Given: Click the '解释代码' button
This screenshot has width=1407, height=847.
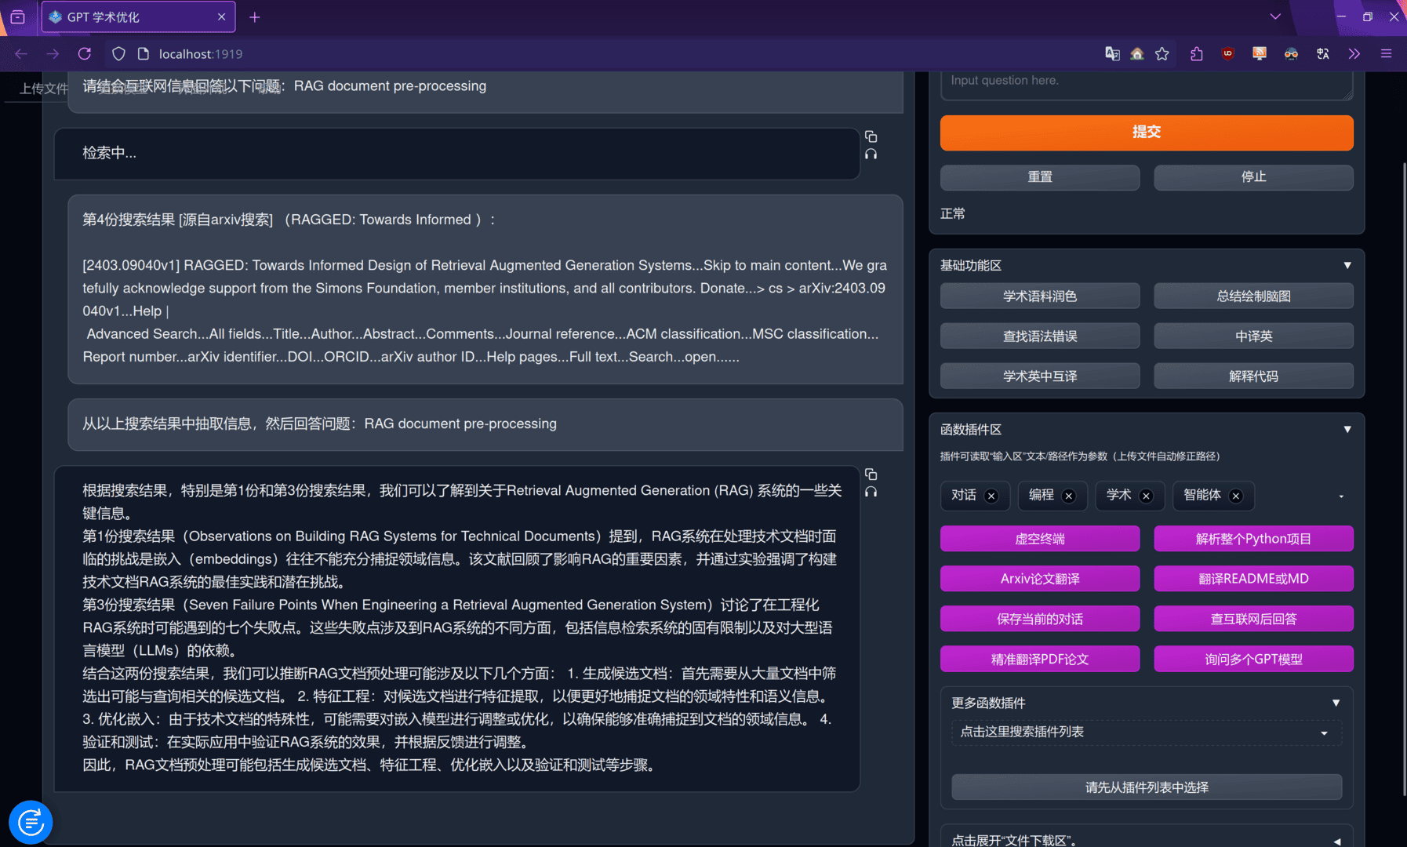Looking at the screenshot, I should pos(1253,376).
